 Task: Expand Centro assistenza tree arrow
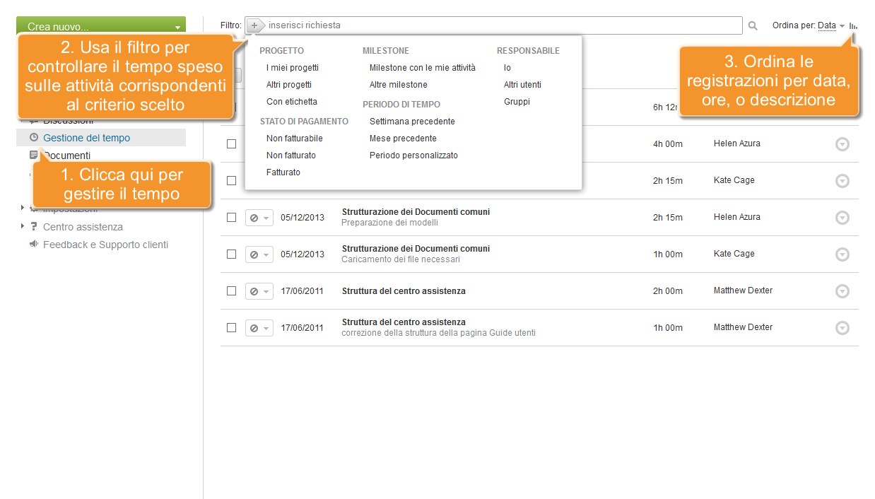[23, 226]
